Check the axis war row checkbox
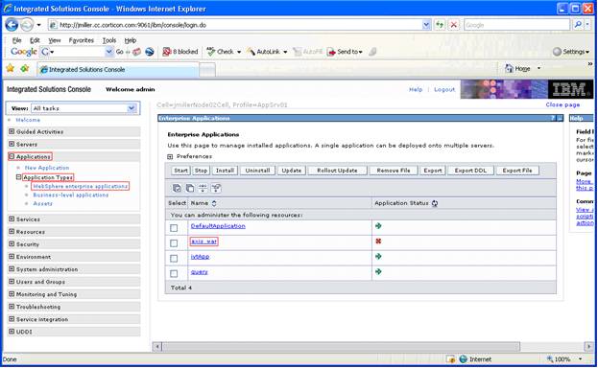Screen dimensions: 598x368 pyautogui.click(x=174, y=243)
